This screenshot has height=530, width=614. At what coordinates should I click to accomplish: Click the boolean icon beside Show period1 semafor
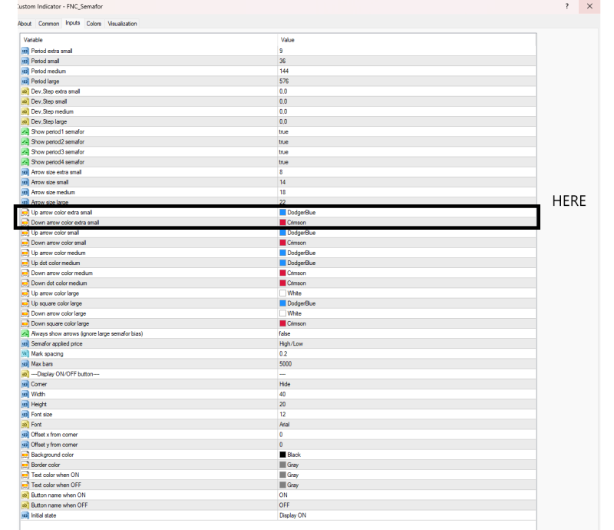point(25,131)
